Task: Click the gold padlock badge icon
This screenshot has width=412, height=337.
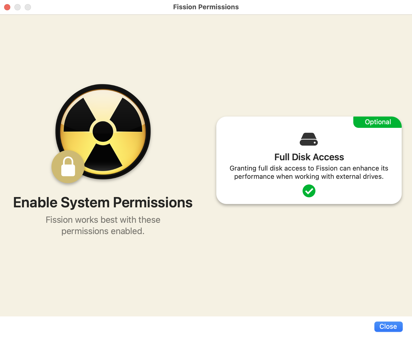Action: [x=68, y=167]
